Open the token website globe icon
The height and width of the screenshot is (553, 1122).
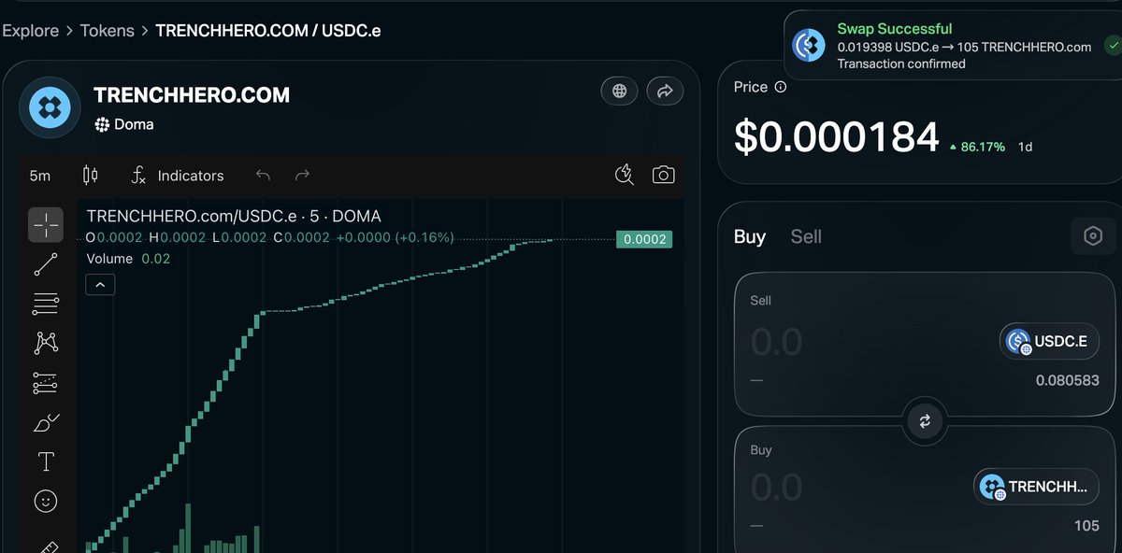click(x=619, y=91)
